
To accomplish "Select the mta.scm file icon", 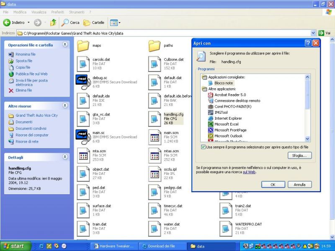I will coord(83,155).
